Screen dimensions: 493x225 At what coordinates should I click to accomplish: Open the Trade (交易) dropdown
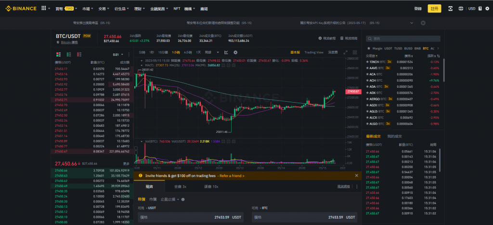[104, 9]
